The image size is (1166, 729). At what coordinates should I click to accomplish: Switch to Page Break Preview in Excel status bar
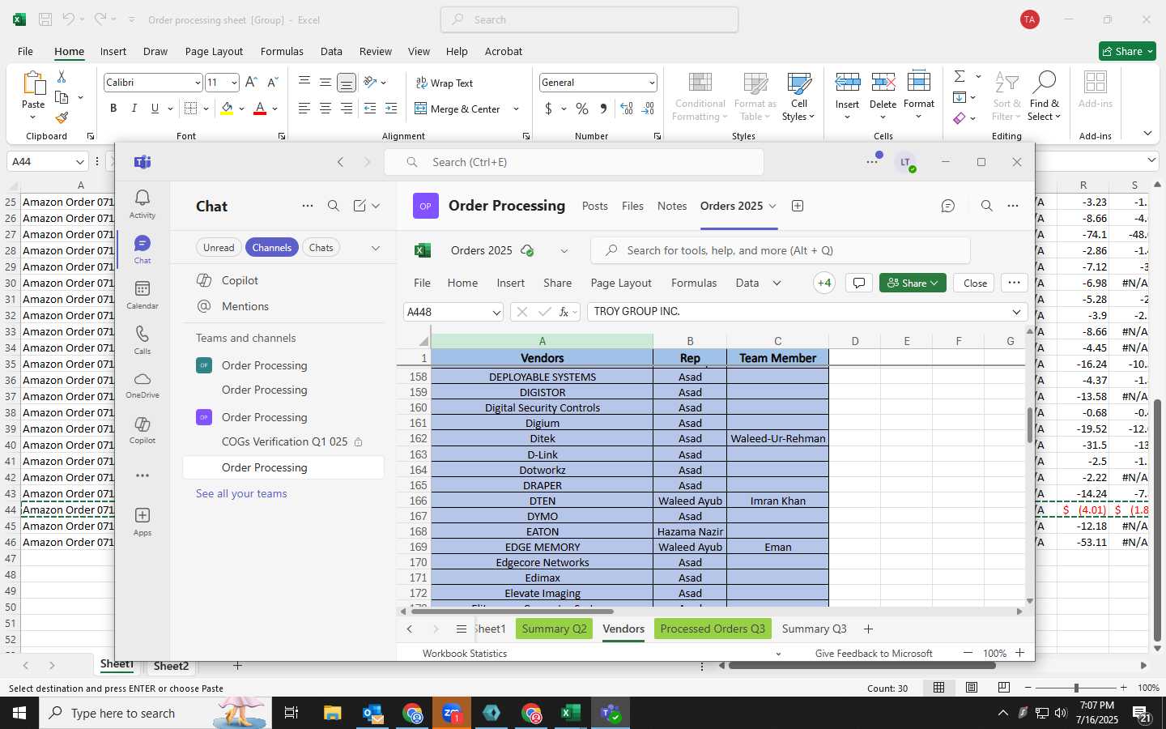click(x=1004, y=688)
